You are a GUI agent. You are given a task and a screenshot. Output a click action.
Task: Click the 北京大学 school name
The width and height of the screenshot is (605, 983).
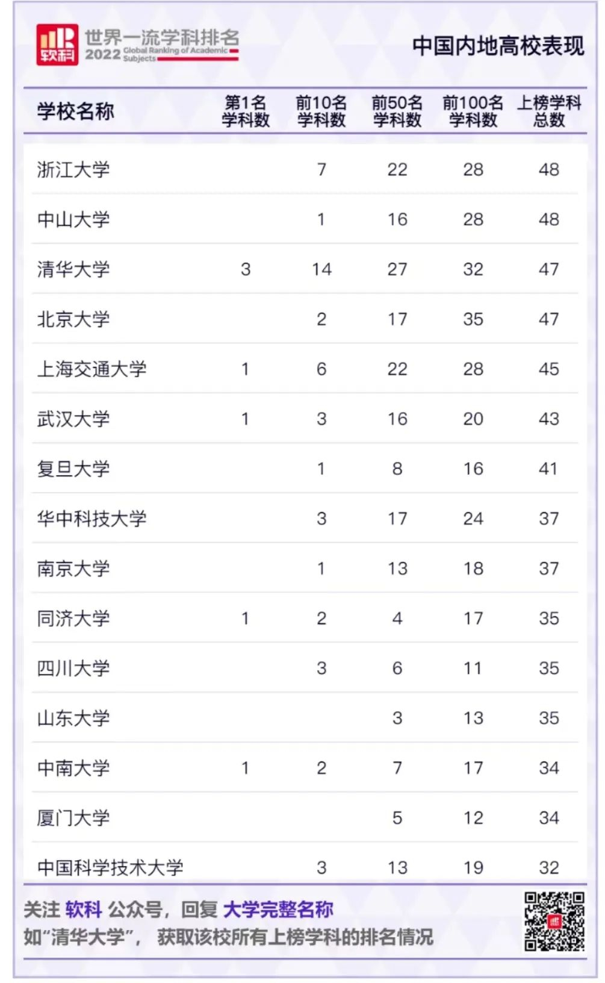[x=73, y=319]
